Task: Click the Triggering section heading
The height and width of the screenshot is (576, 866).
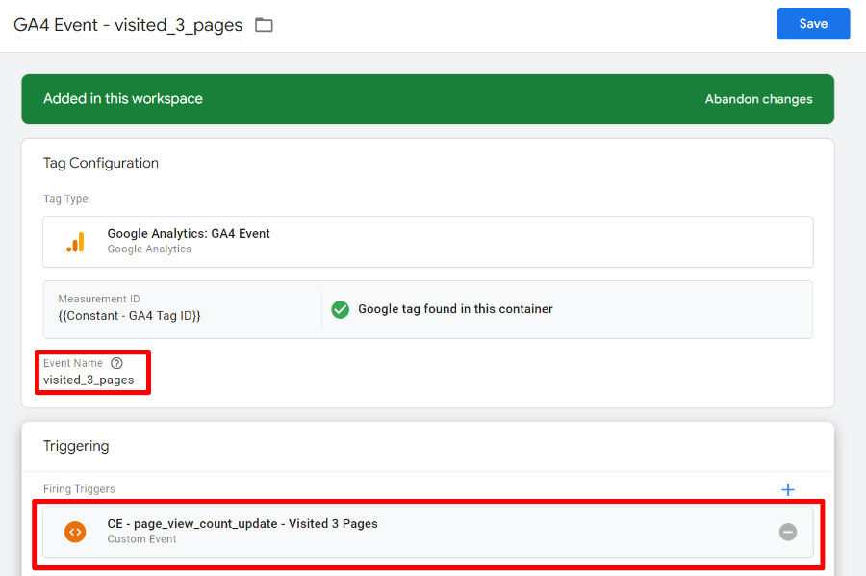Action: tap(76, 446)
